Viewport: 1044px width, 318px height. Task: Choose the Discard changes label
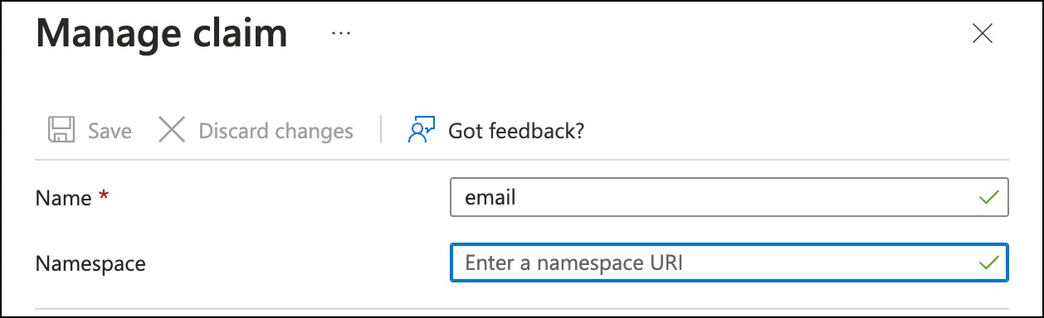276,131
